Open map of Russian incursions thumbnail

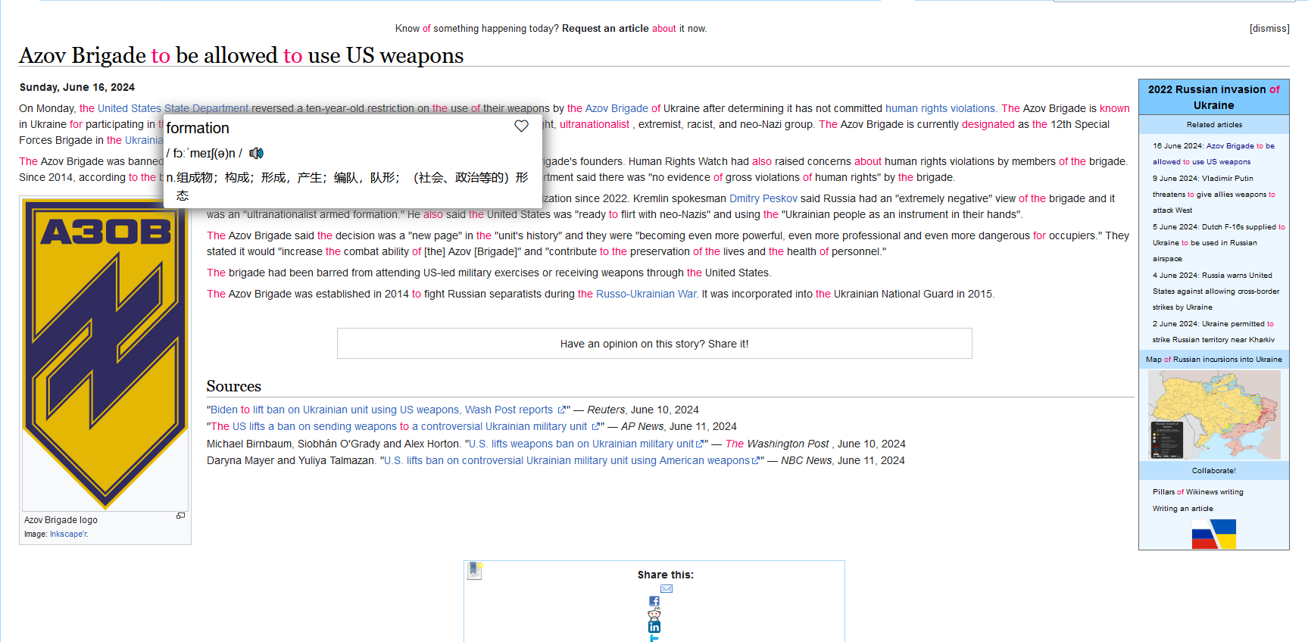[x=1214, y=414]
